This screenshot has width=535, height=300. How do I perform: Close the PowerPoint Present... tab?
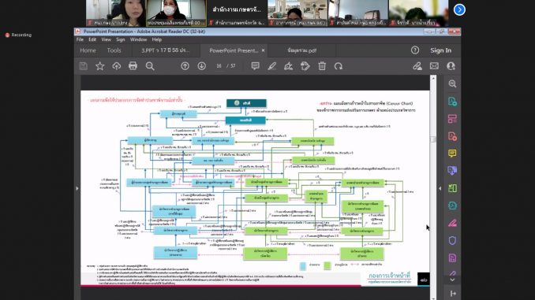[x=263, y=50]
